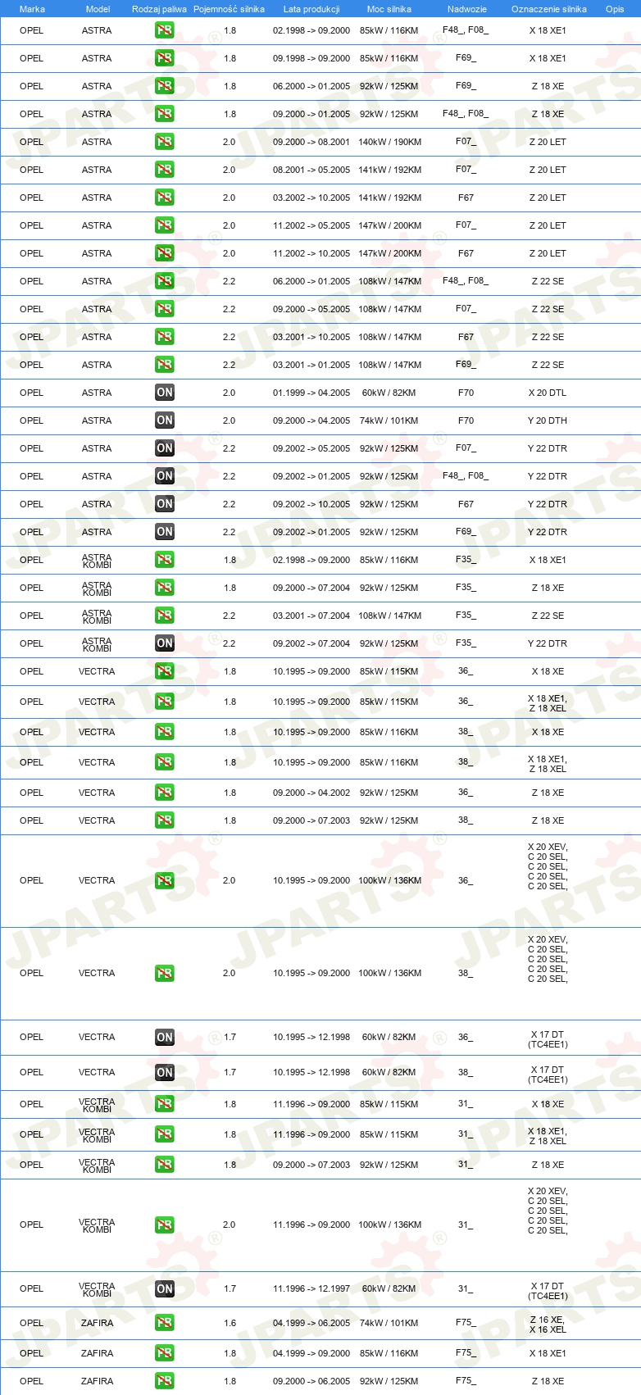Click the X 20 DTL engine code cell
The height and width of the screenshot is (1395, 641).
tap(548, 393)
